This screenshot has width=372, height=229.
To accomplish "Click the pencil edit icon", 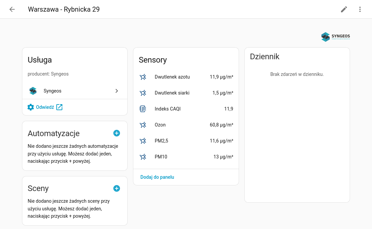I will coord(344,9).
